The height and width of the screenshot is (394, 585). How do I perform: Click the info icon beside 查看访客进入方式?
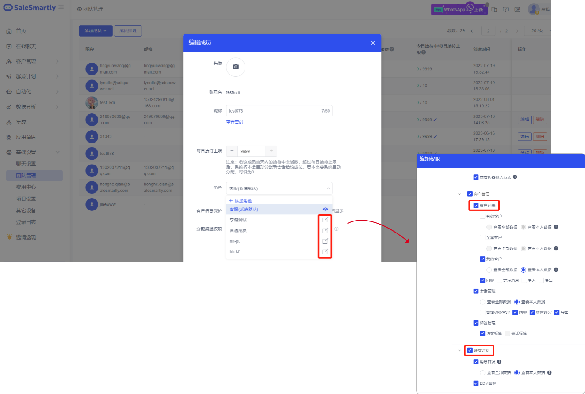pos(515,177)
